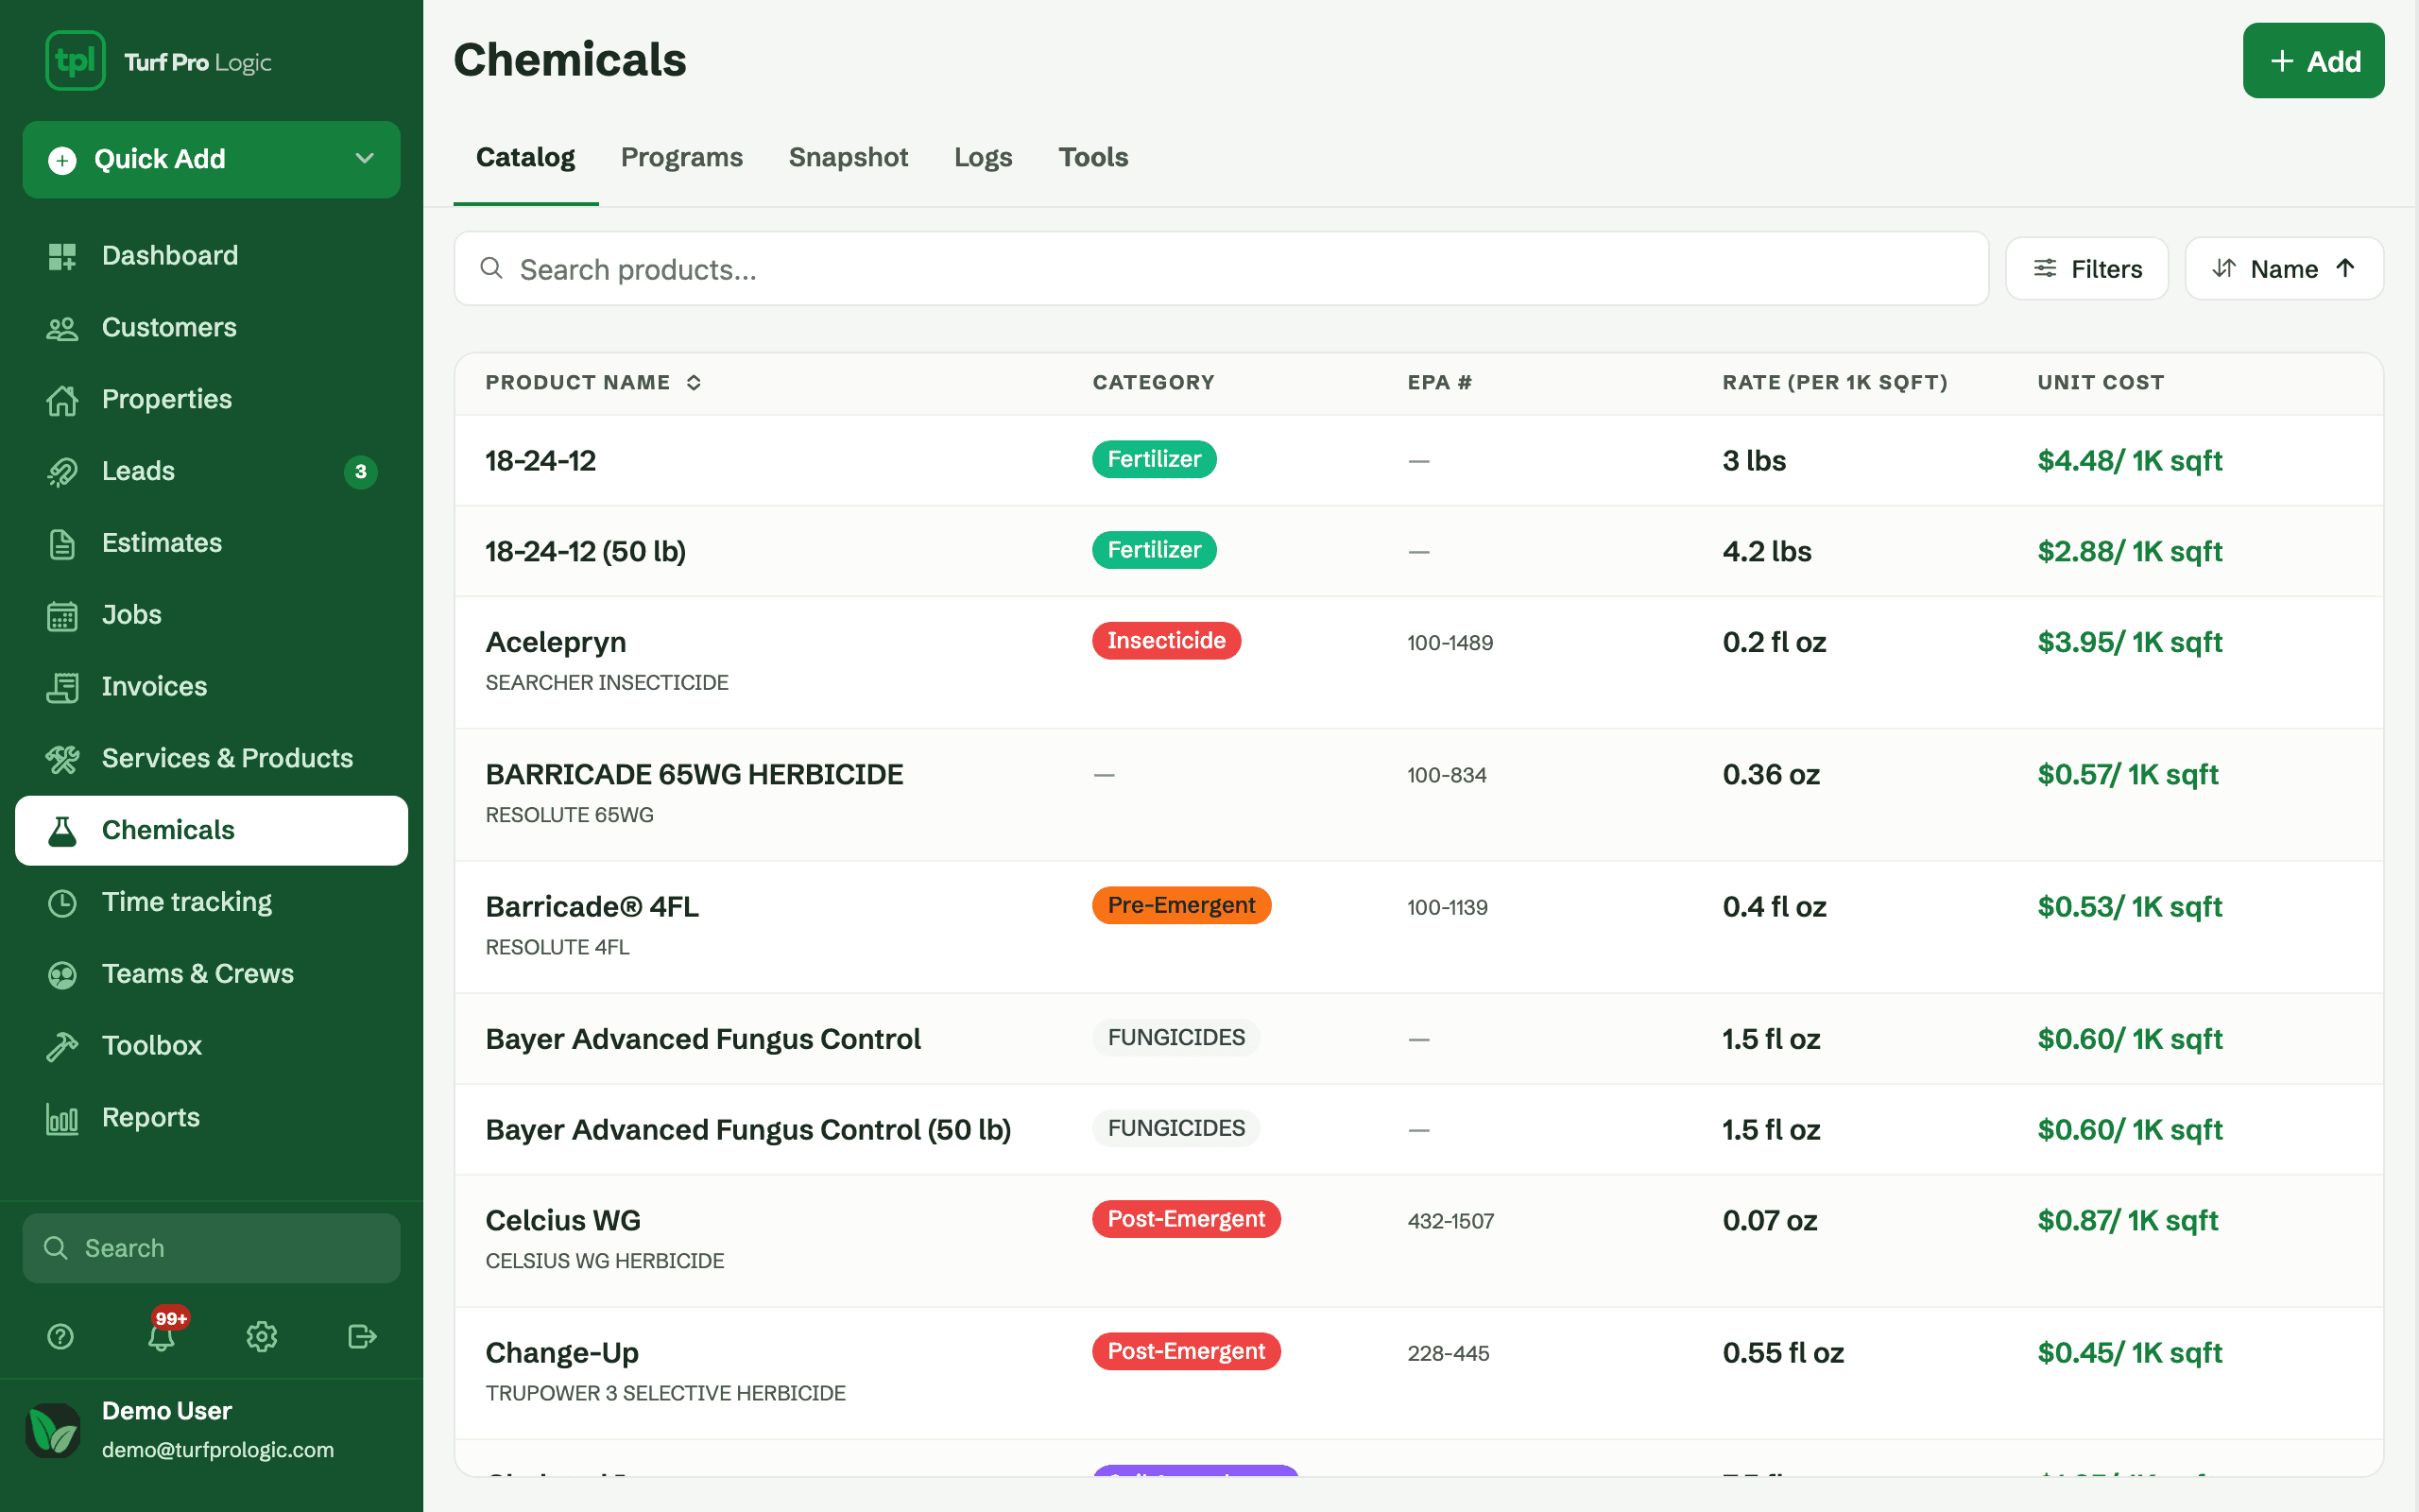The image size is (2419, 1512).
Task: Select the Chemicals sidebar item
Action: 211,830
